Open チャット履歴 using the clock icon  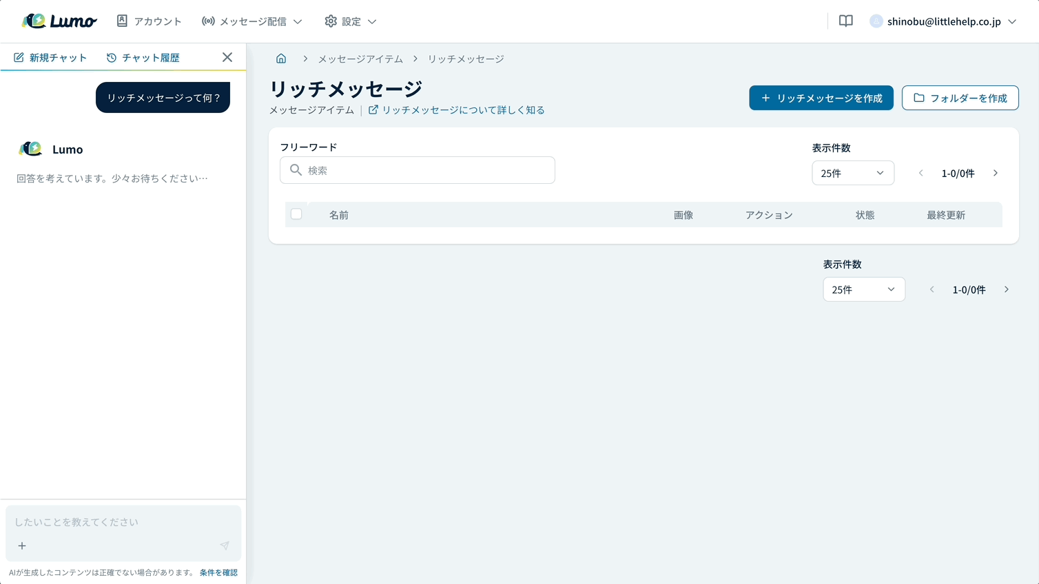(x=110, y=57)
